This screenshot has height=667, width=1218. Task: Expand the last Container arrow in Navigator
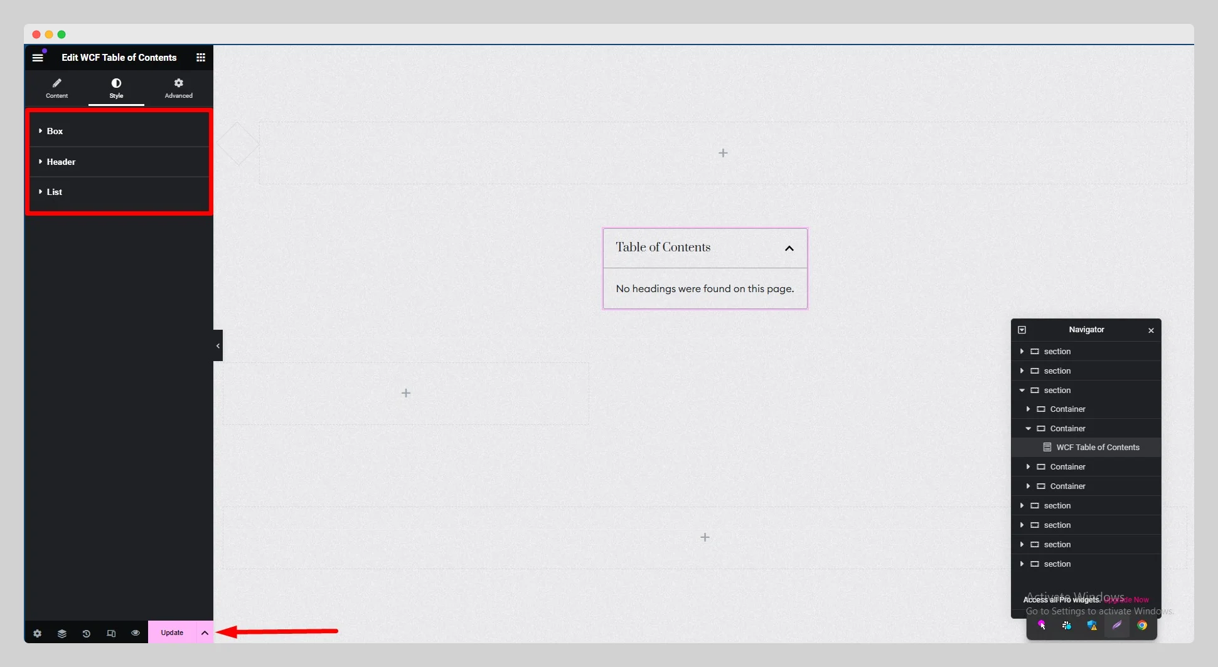click(1028, 486)
